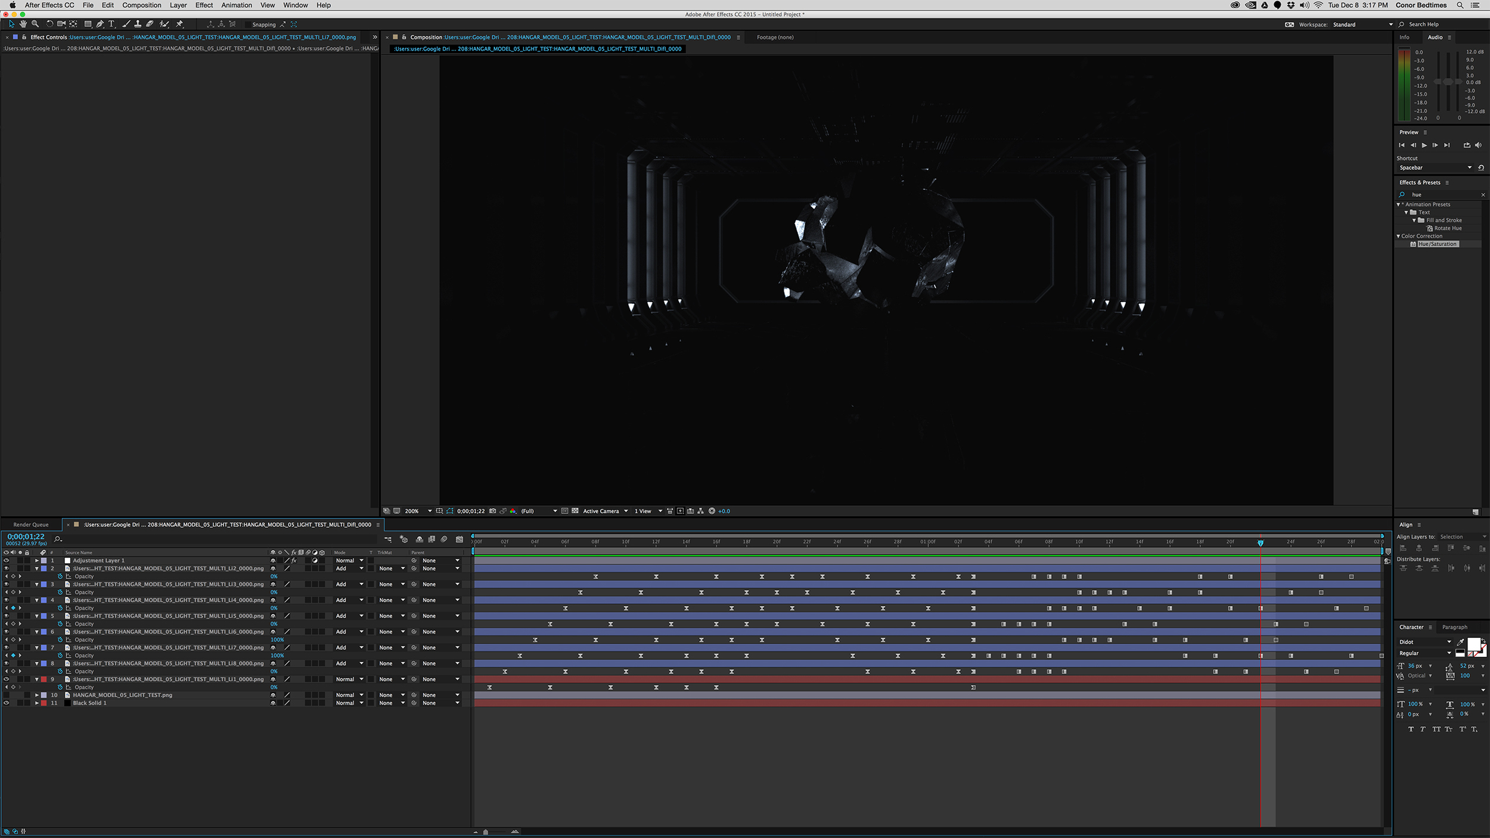Image resolution: width=1490 pixels, height=838 pixels.
Task: Expand Adjustment Layer 1 properties
Action: tap(37, 561)
